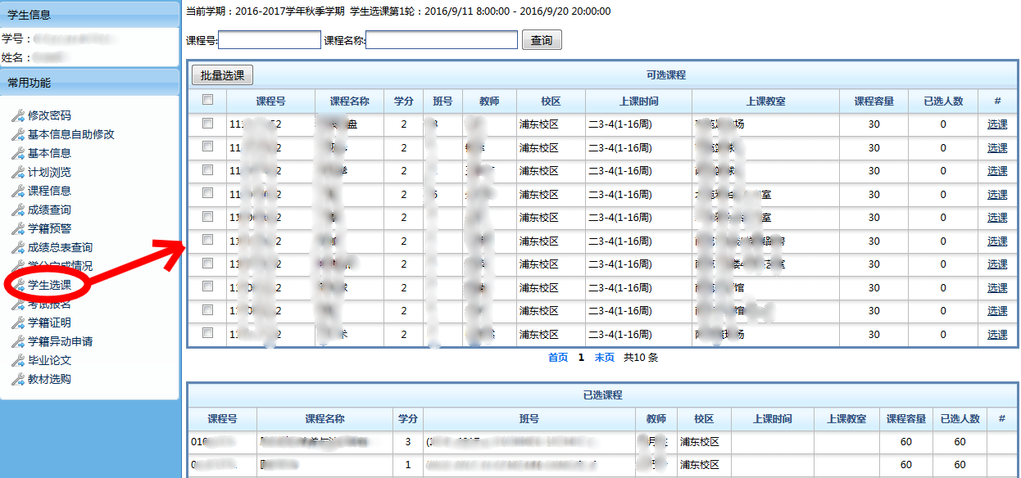Click into the 课程名称 text box
Image resolution: width=1021 pixels, height=478 pixels.
(x=442, y=40)
